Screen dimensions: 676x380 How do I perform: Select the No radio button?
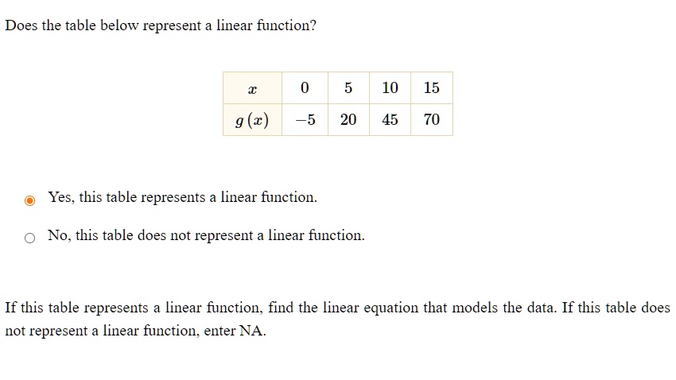coord(29,238)
